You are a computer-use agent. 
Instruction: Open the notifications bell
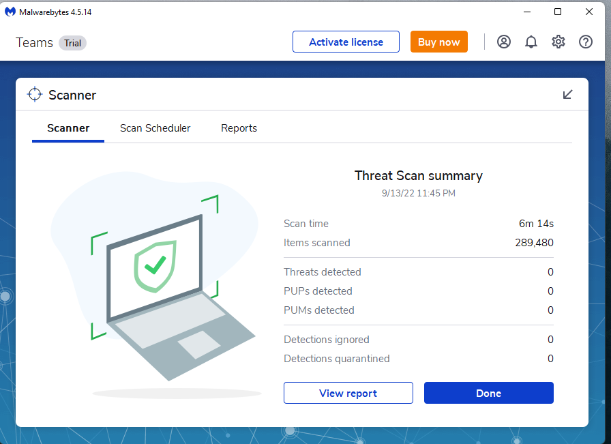coord(531,42)
